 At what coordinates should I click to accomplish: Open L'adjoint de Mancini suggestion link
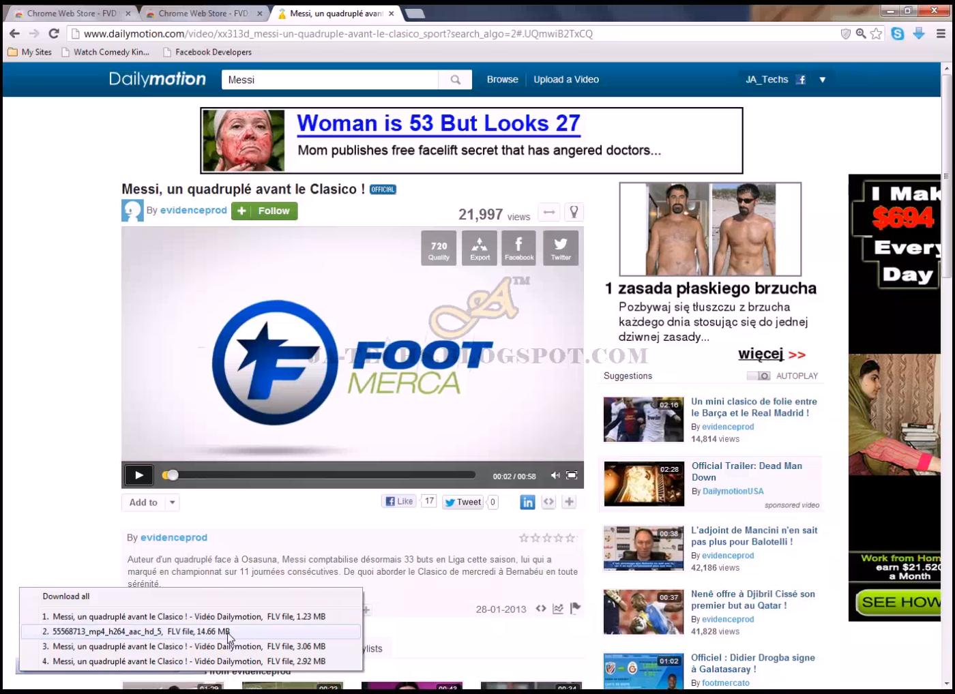click(754, 536)
